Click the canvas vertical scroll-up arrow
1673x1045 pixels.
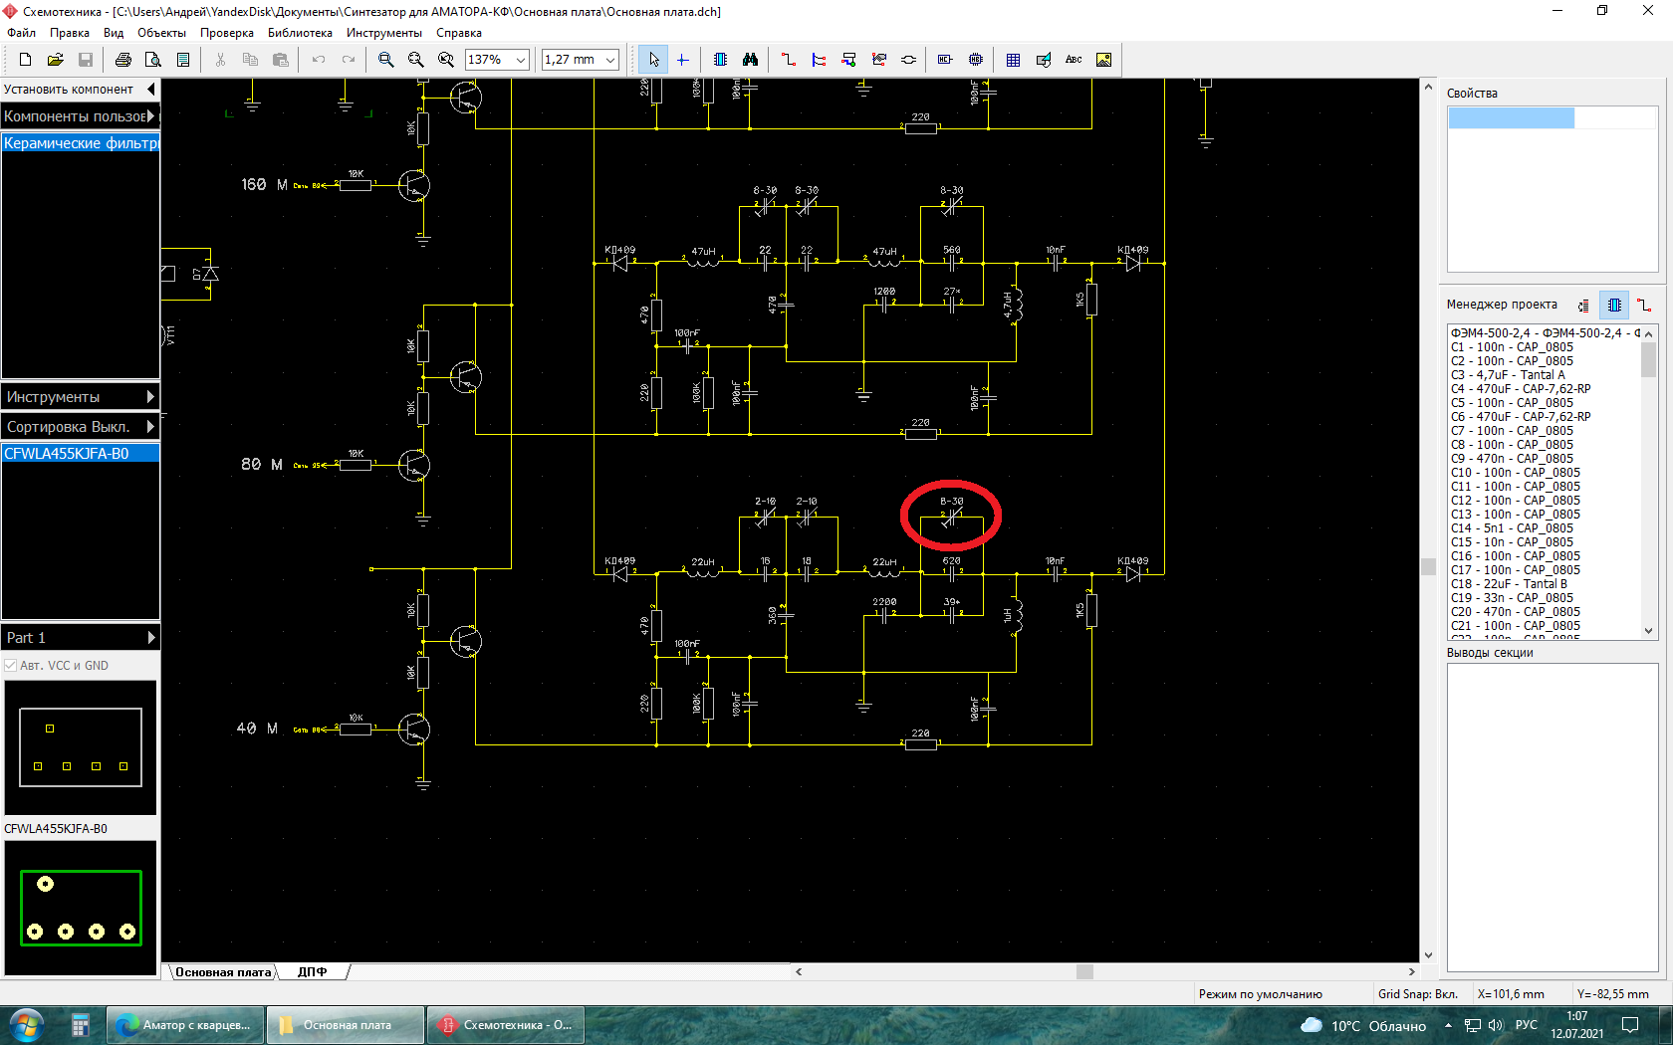pos(1428,88)
